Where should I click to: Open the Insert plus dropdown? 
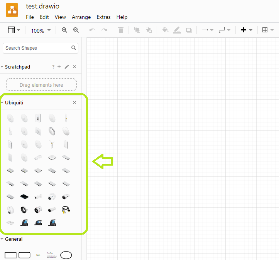pos(247,30)
